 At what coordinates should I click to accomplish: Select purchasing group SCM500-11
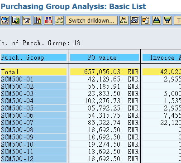point(33,152)
